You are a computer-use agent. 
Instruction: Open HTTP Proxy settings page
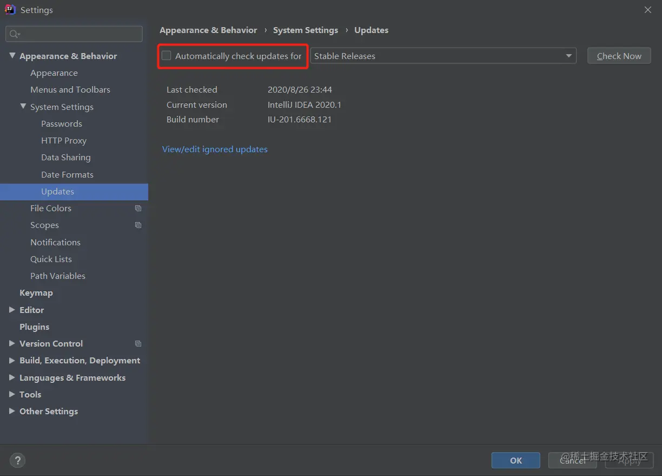pyautogui.click(x=64, y=141)
